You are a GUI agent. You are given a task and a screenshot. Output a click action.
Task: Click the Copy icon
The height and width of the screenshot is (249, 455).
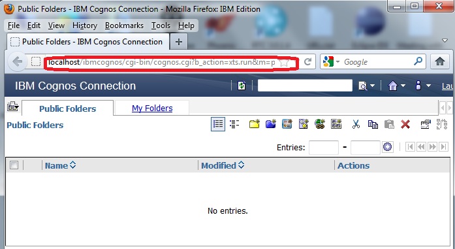coord(373,124)
